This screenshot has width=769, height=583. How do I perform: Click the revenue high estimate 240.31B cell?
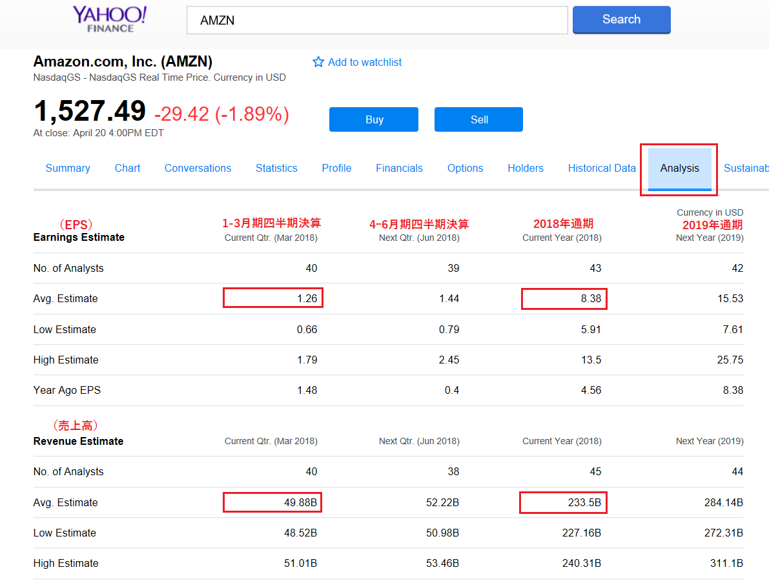[x=582, y=564]
